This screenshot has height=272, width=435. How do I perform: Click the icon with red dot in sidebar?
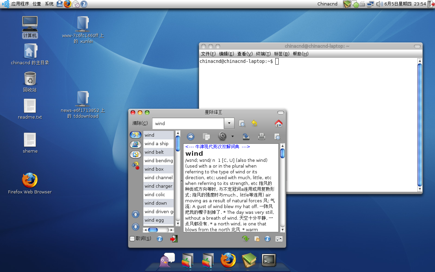click(136, 166)
